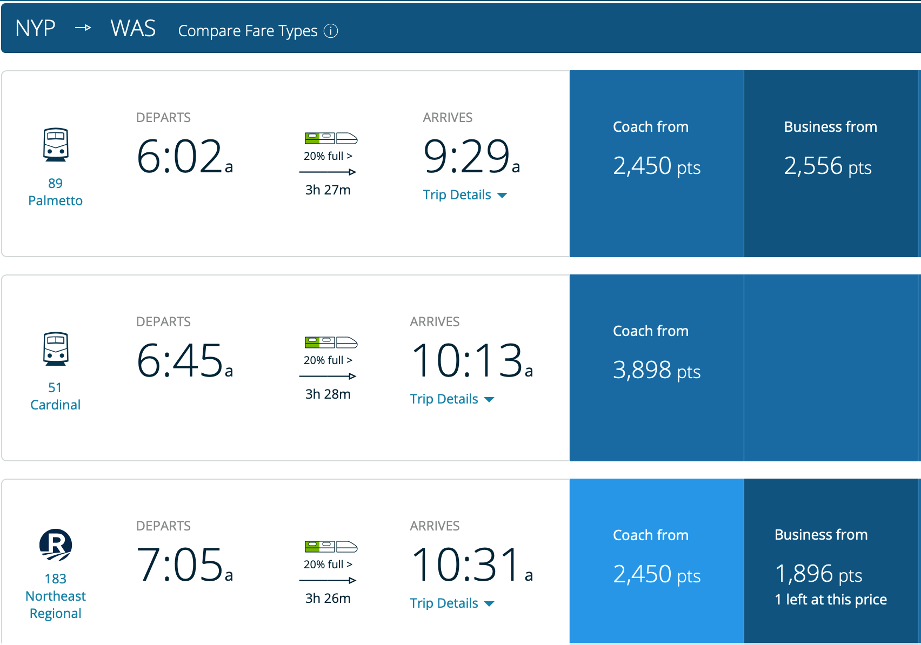Select Coach fare of 2,450 pts on Palmetto
Viewport: 921px width, 645px height.
click(x=656, y=163)
